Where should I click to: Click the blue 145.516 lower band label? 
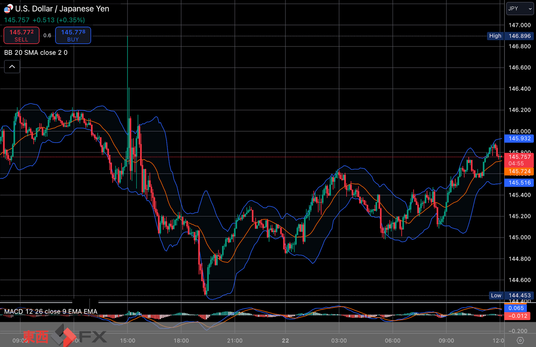tap(520, 183)
